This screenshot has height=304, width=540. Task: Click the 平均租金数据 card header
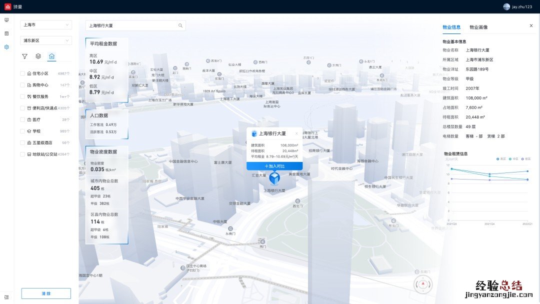(x=103, y=43)
